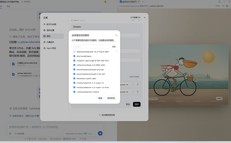Close the 设置 settings window
Viewport: 231px width, 143px height.
click(x=145, y=17)
